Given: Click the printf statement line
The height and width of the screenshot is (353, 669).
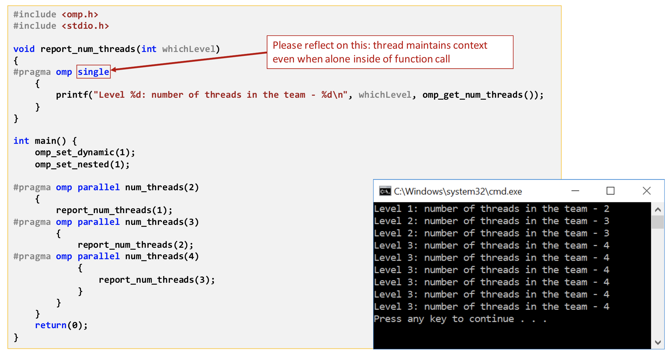Looking at the screenshot, I should (300, 95).
